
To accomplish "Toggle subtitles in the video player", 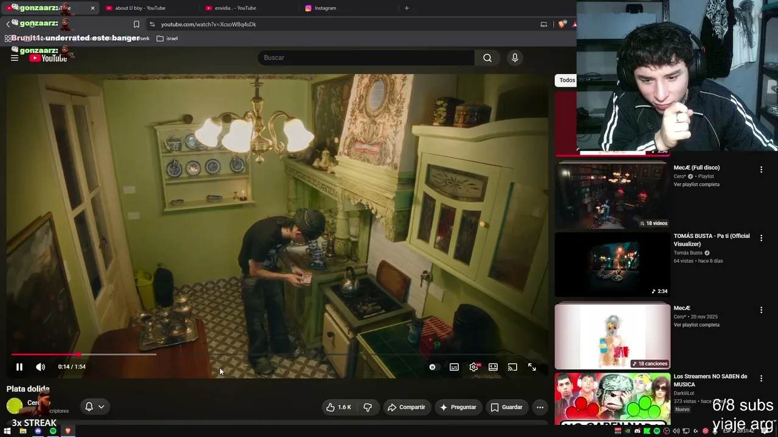I will pyautogui.click(x=454, y=367).
